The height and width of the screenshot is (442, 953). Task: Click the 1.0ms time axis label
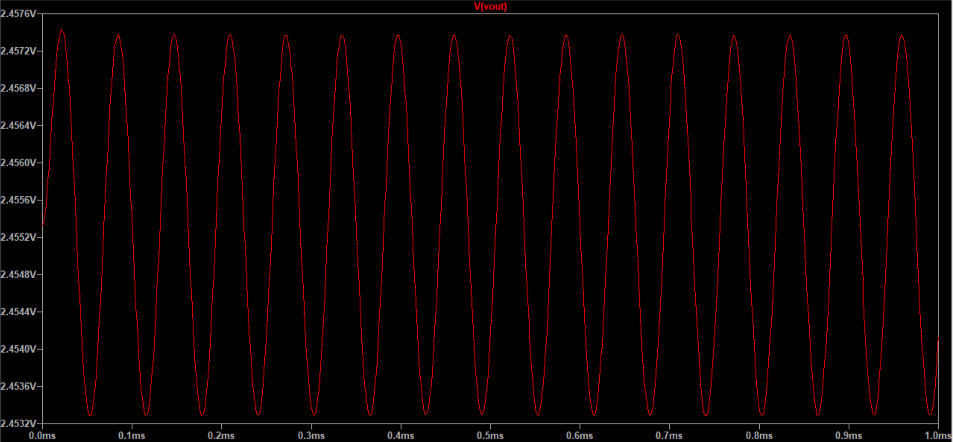938,436
